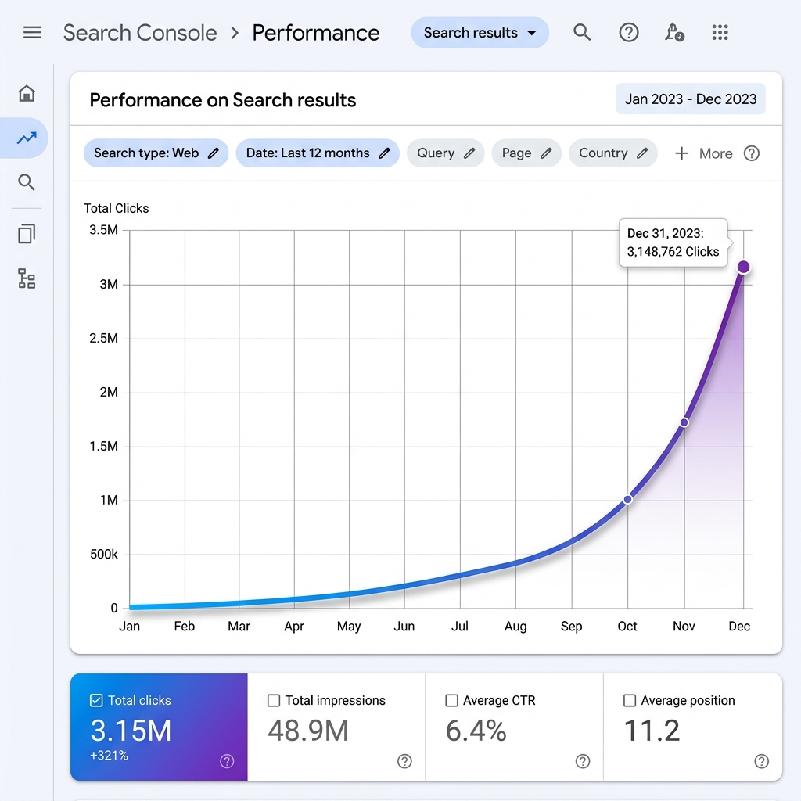Edit pencil on Country filter chip

pos(642,153)
